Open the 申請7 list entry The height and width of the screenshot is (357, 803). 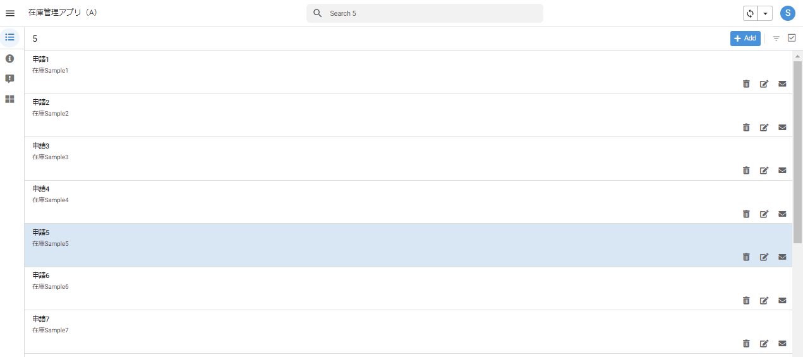(408, 332)
